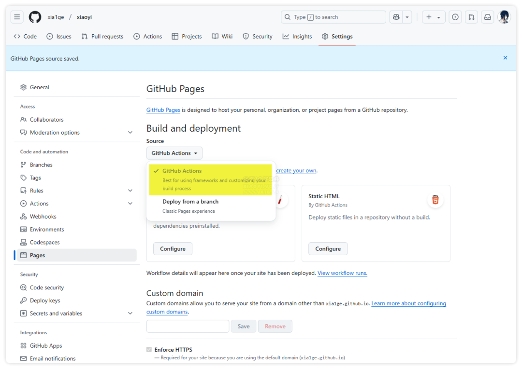Expand Secrets and variables section
The width and height of the screenshot is (522, 369).
[130, 314]
